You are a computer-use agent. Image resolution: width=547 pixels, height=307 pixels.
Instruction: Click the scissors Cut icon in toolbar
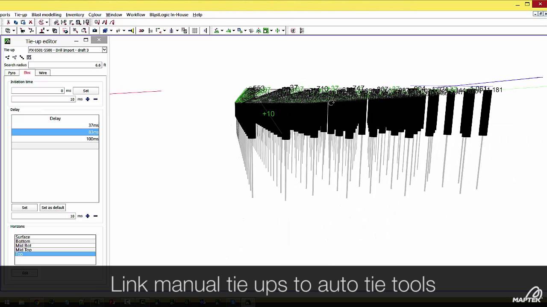pyautogui.click(x=9, y=22)
